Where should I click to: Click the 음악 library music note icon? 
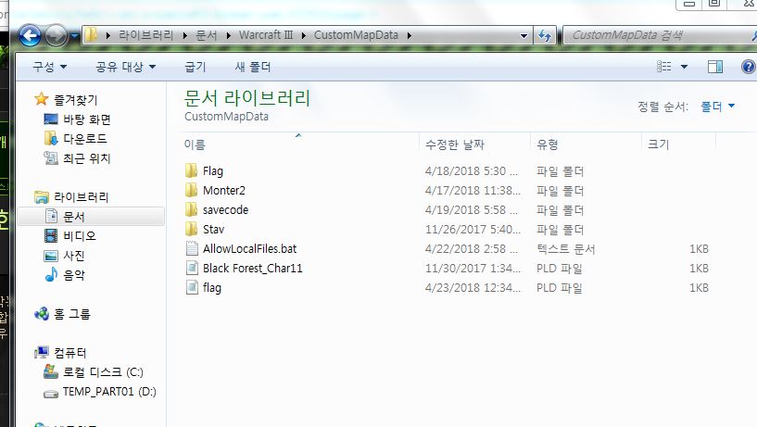(x=51, y=274)
